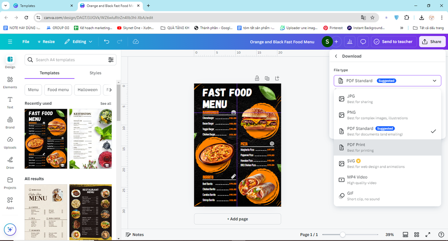Image resolution: width=448 pixels, height=241 pixels.
Task: Undo the last action
Action: [x=107, y=41]
